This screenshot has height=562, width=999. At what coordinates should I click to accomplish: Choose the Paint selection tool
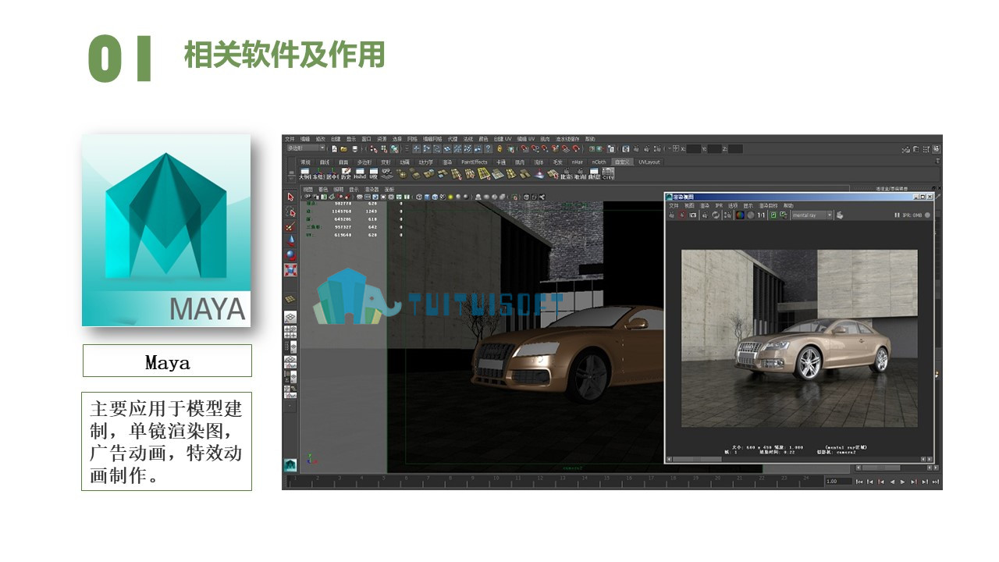click(290, 226)
